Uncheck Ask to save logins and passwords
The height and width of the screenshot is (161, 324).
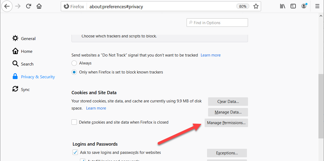pyautogui.click(x=75, y=153)
